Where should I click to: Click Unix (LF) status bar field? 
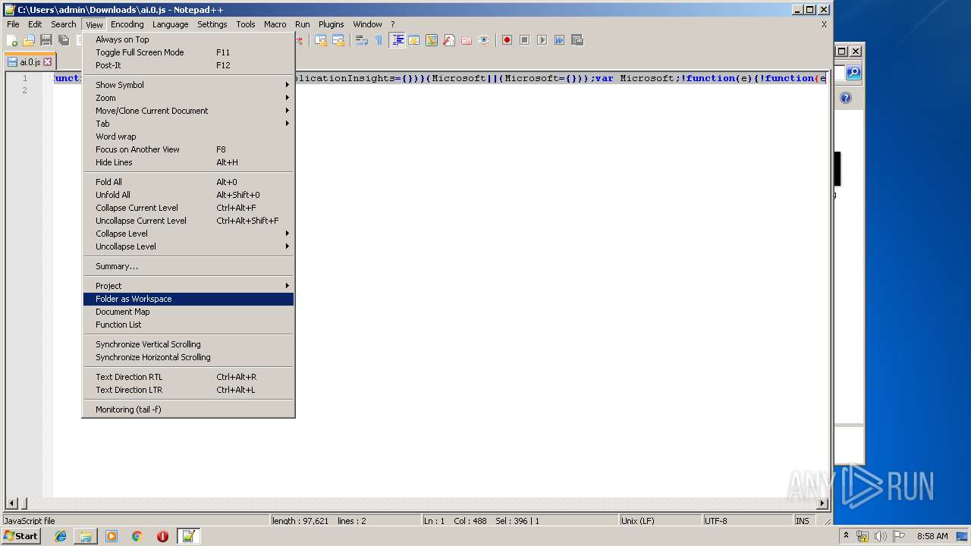coord(659,521)
